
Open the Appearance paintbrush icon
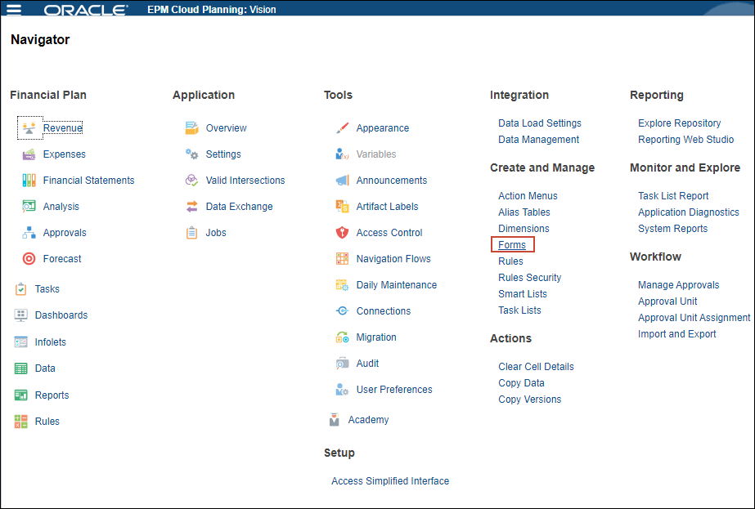pos(343,128)
